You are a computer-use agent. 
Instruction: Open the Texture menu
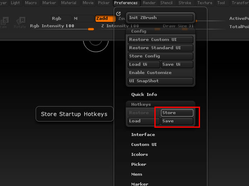pyautogui.click(x=205, y=3)
